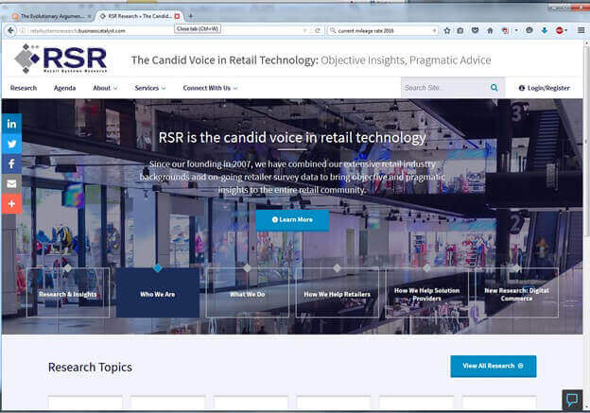Open the Research nav item
590x413 pixels.
pyautogui.click(x=24, y=88)
